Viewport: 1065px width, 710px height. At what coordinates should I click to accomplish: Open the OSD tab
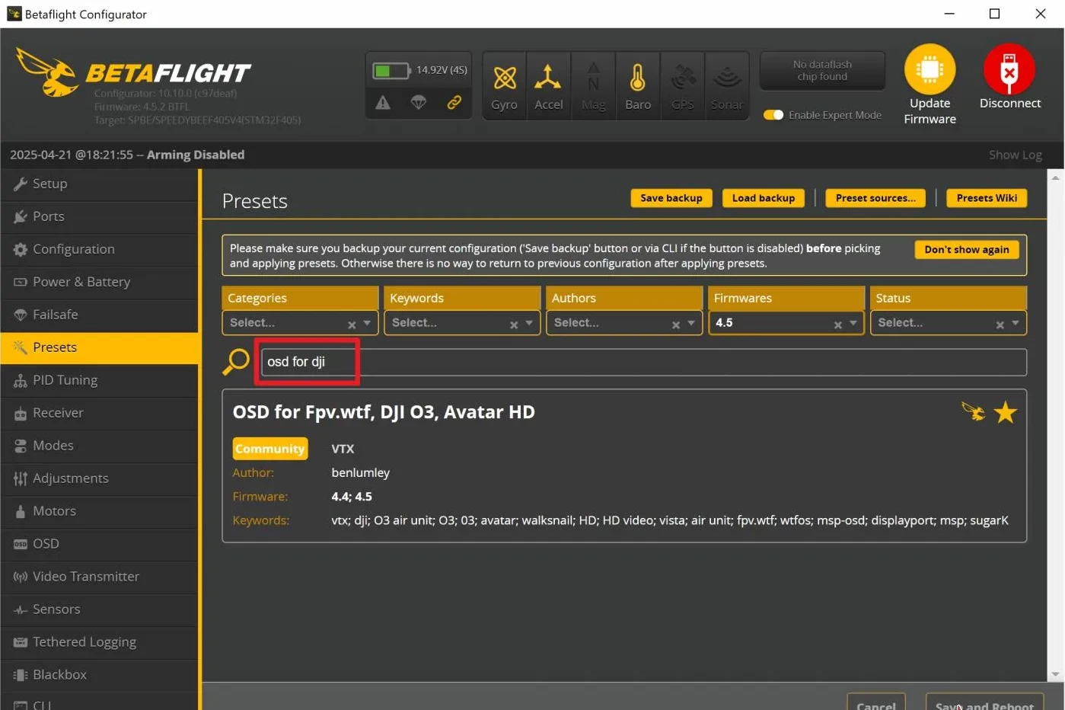100,544
